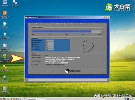Image resolution: width=135 pixels, height=100 pixels.
Task: Click the orange quick launch icon
Action: (x=14, y=99)
